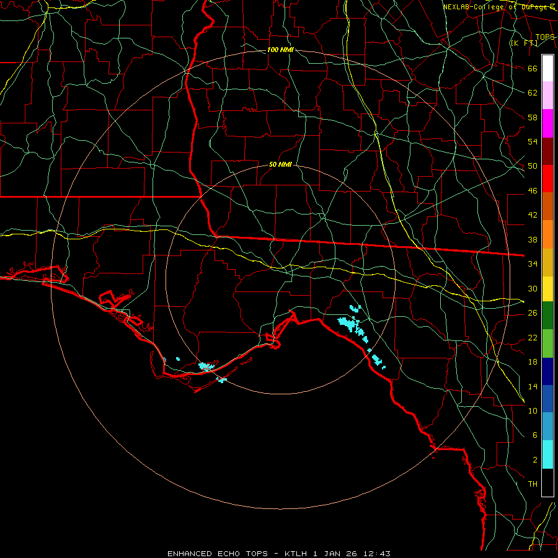The image size is (558, 558).
Task: Select the dark green legend swatch
Action: tap(547, 316)
